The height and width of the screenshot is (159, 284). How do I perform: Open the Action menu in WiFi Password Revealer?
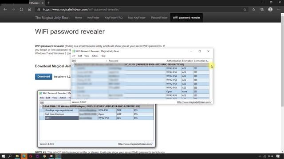pos(95,56)
